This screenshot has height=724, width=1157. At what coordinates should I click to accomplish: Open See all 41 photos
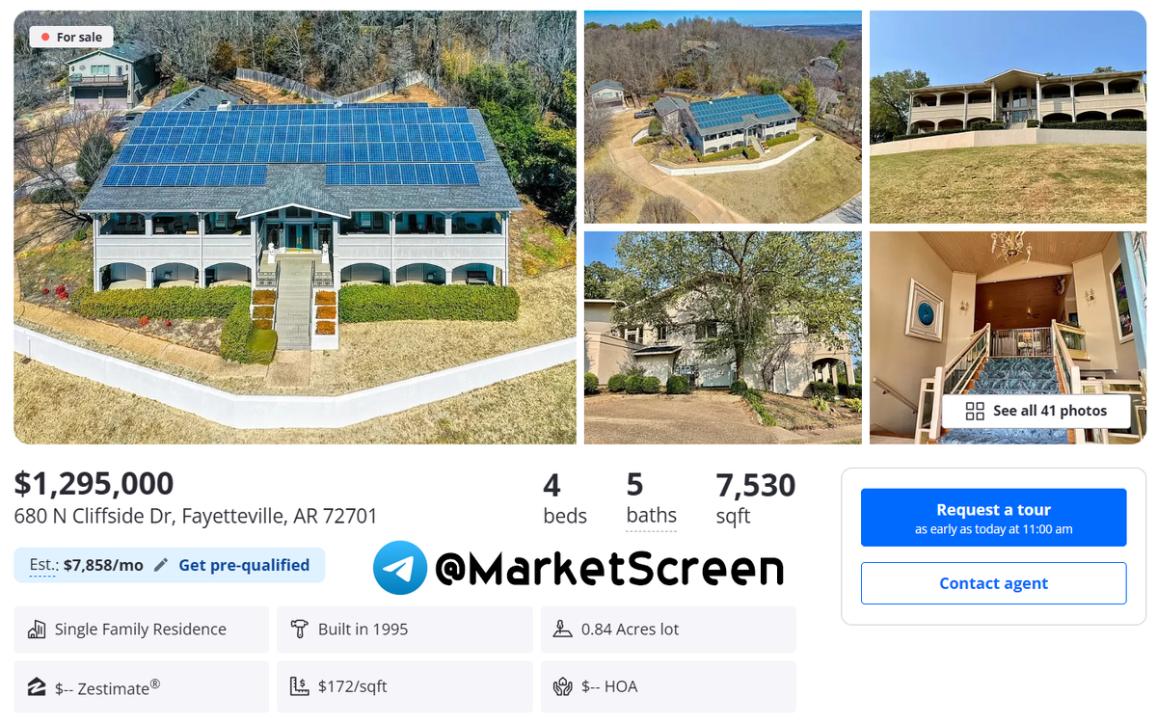[x=1036, y=411]
